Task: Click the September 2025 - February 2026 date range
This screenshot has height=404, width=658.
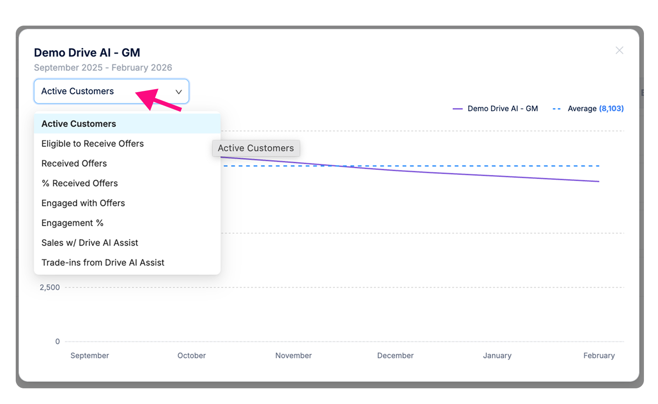Action: [x=103, y=68]
